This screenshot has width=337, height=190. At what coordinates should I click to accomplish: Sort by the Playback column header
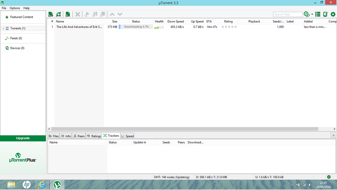coord(254,22)
